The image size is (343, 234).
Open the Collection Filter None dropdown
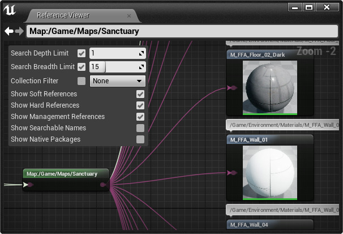click(x=117, y=81)
